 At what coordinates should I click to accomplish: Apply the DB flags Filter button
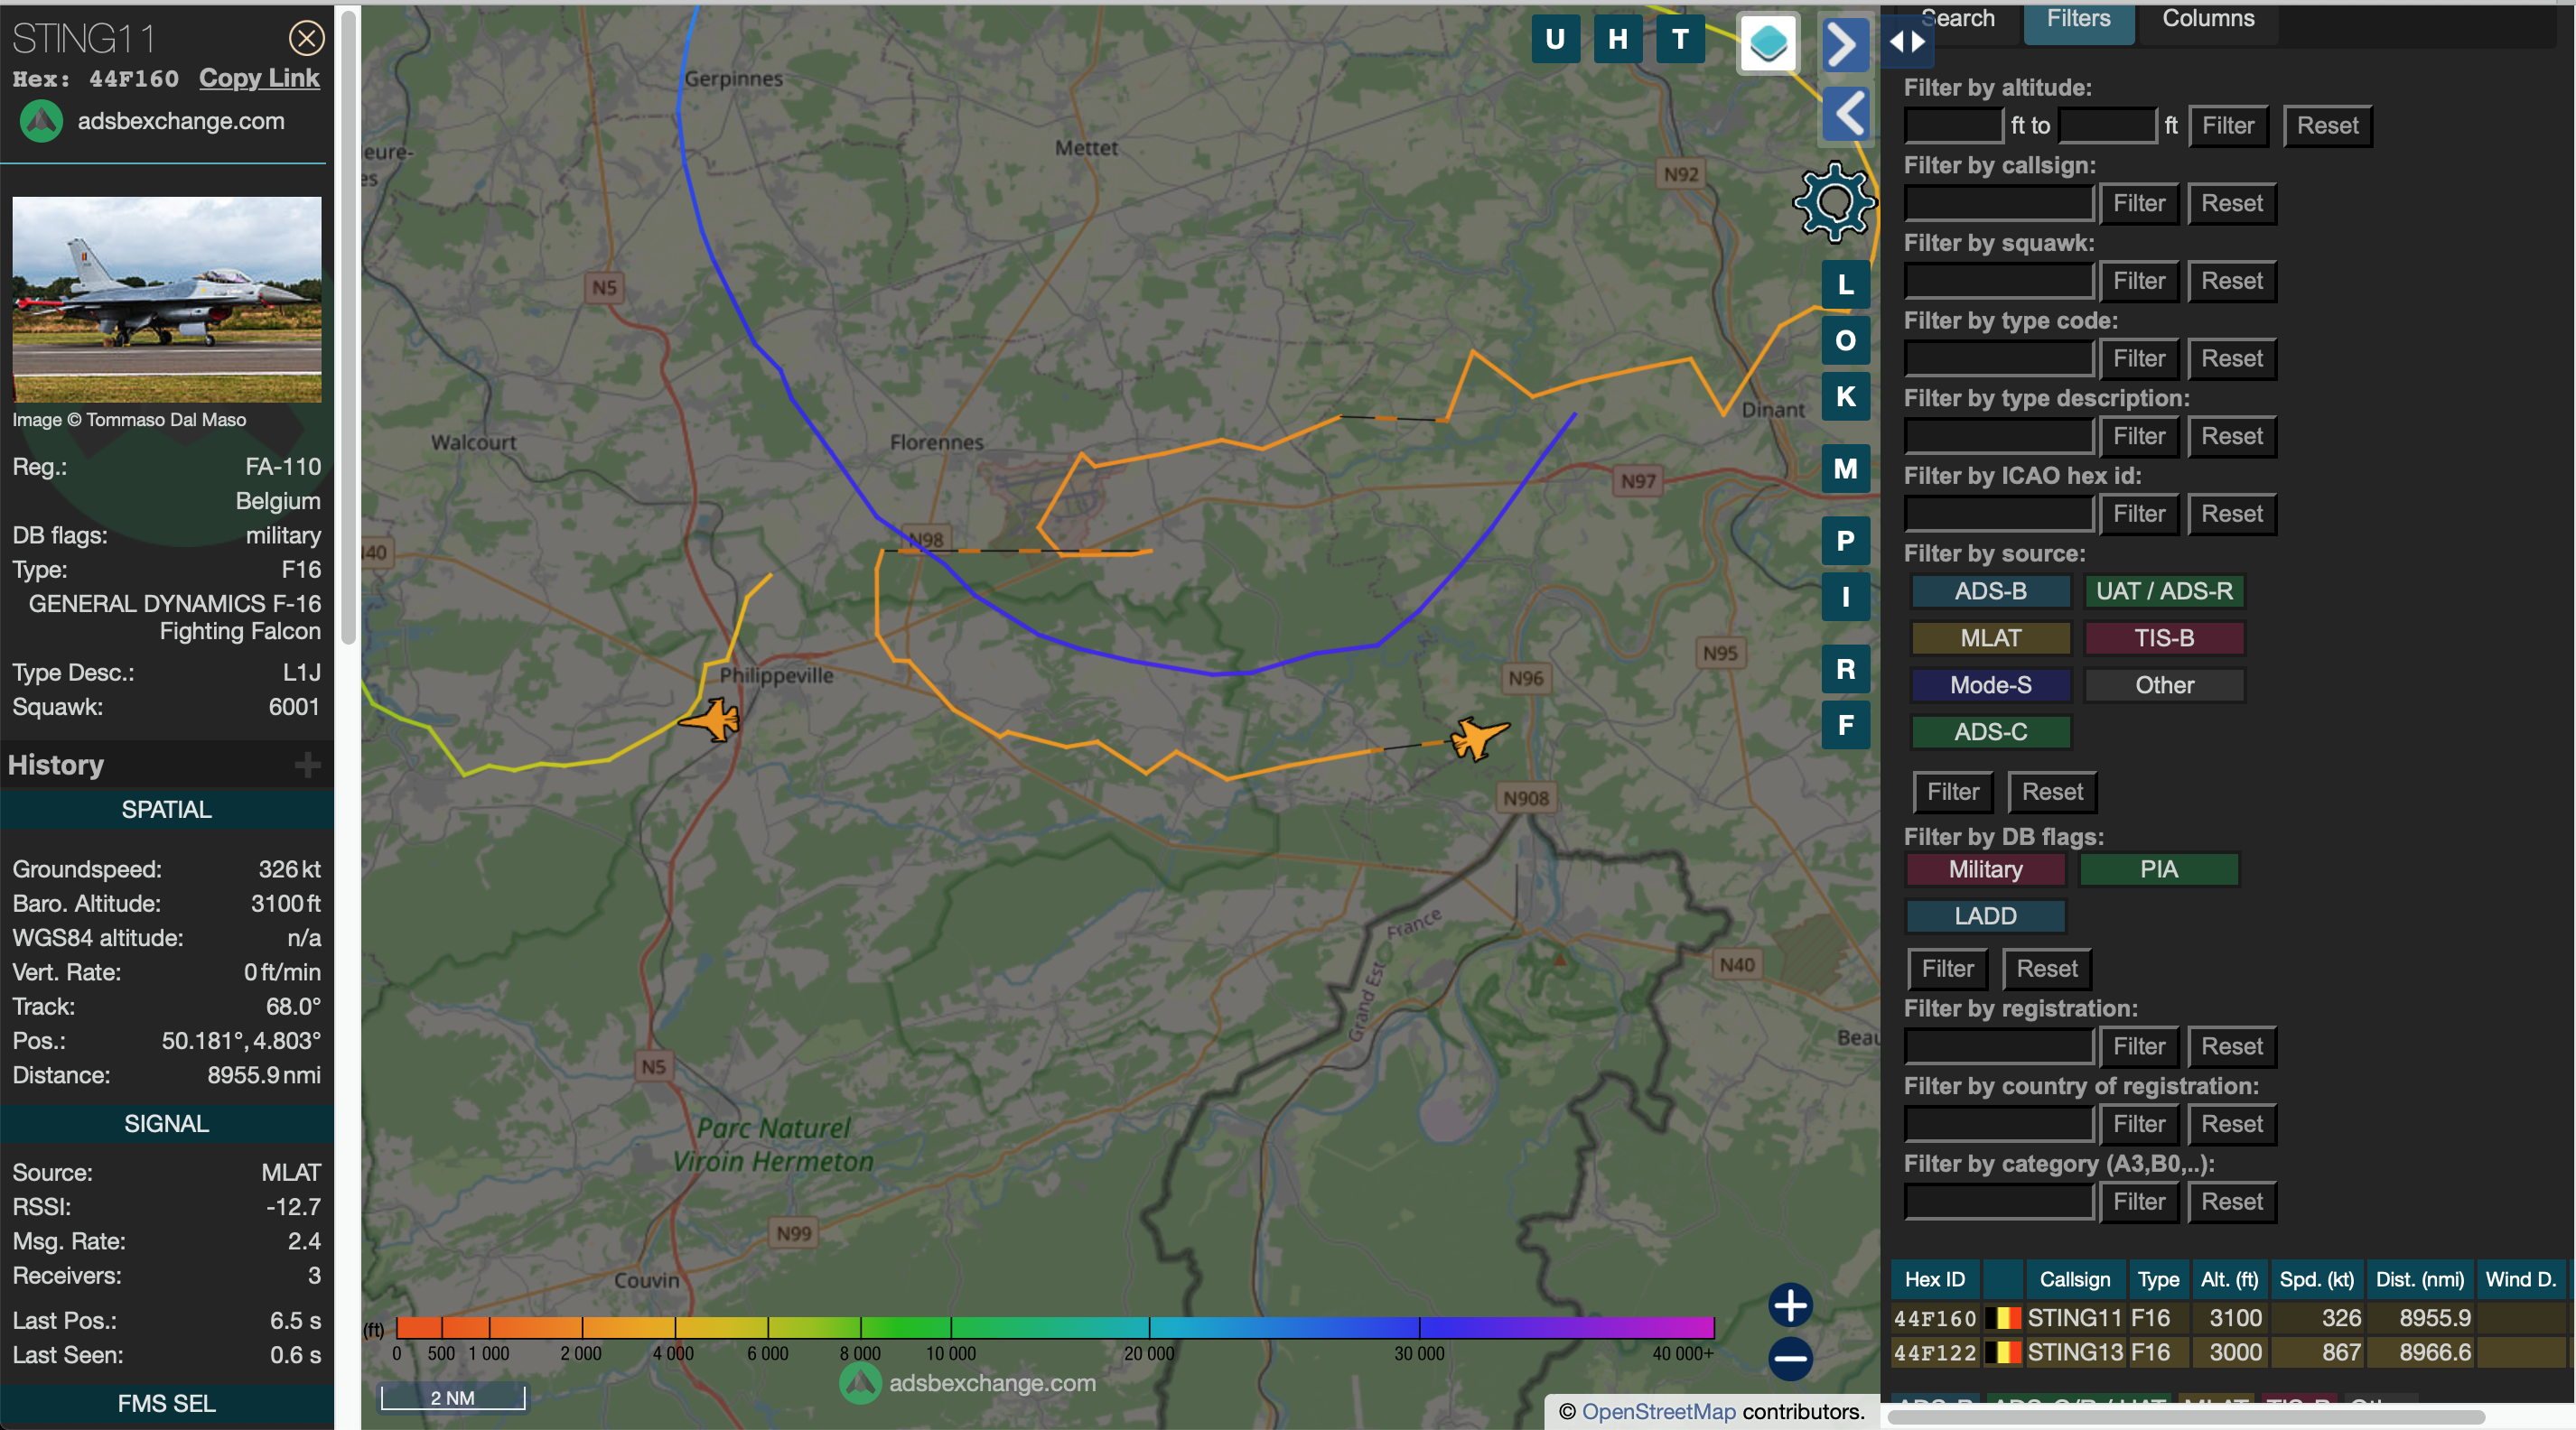(1947, 970)
